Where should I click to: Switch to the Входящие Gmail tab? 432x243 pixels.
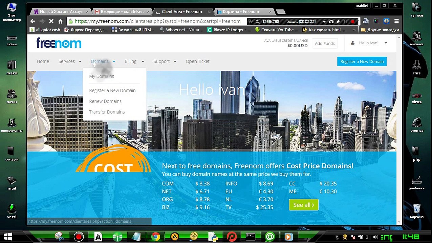coord(122,11)
